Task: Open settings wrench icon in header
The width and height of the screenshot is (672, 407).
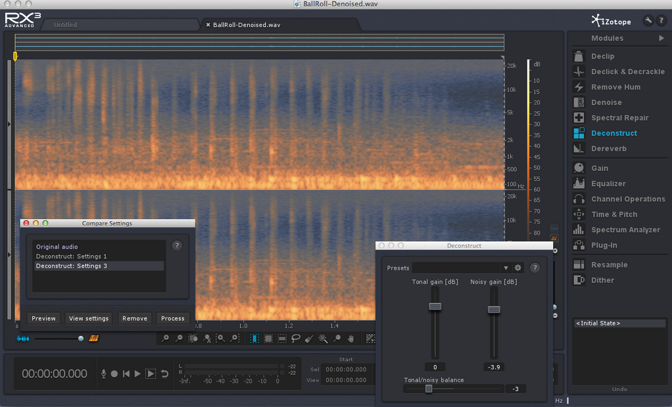Action: coord(648,20)
